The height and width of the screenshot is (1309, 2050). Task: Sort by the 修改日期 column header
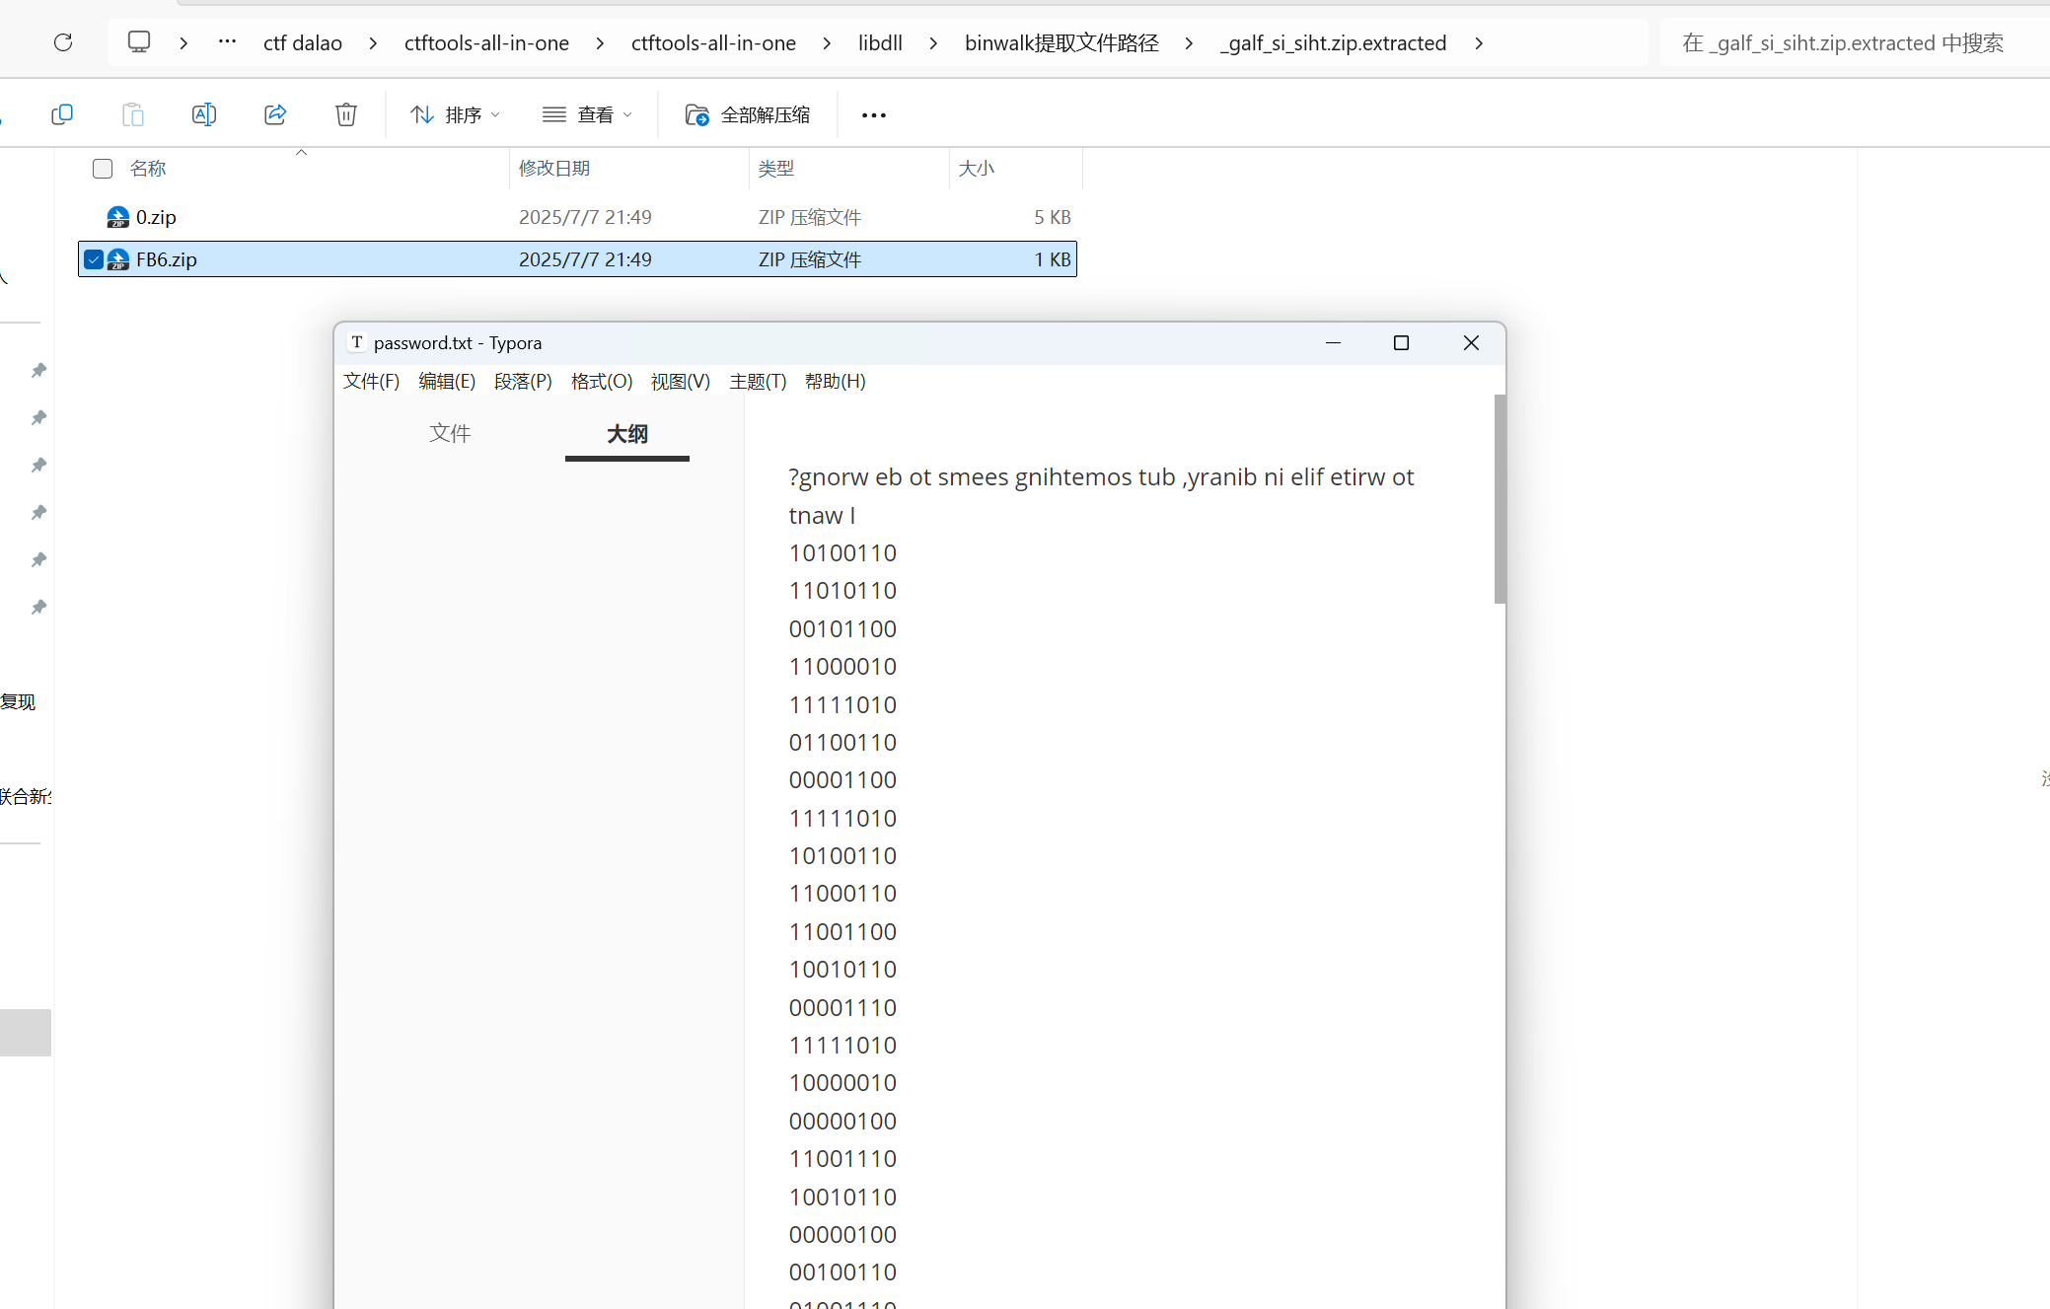click(554, 169)
